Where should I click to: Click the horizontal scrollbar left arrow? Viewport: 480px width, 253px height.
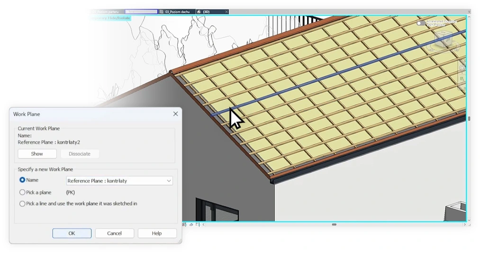(x=204, y=225)
